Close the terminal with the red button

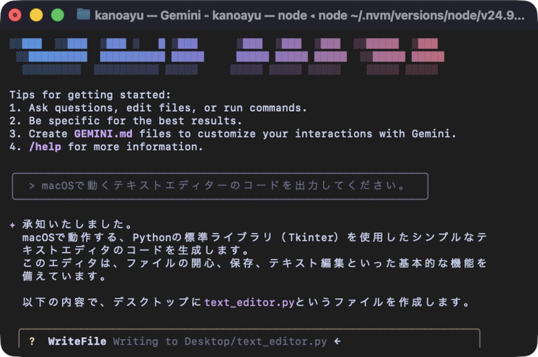(x=15, y=15)
